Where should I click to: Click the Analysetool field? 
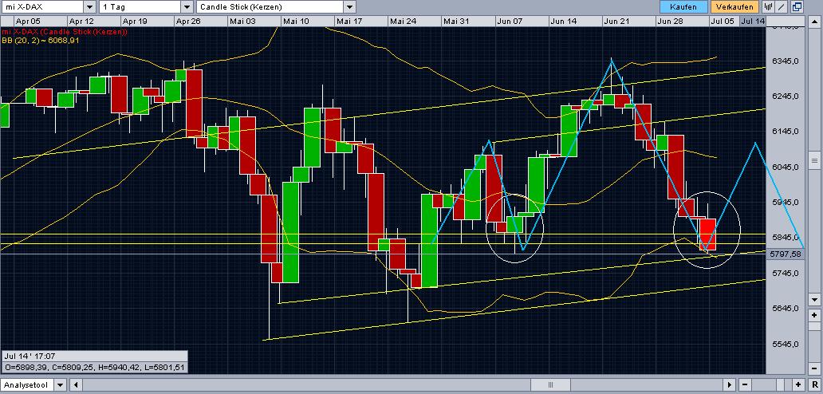27,385
